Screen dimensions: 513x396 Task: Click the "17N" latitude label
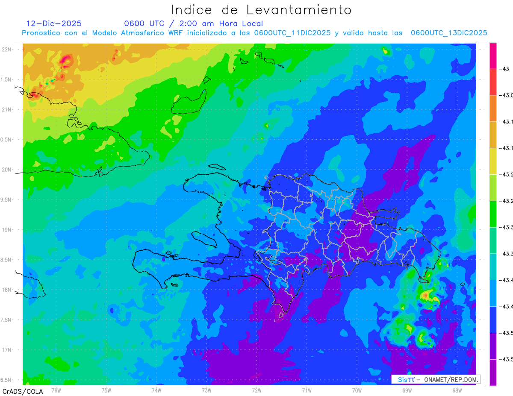pyautogui.click(x=7, y=350)
